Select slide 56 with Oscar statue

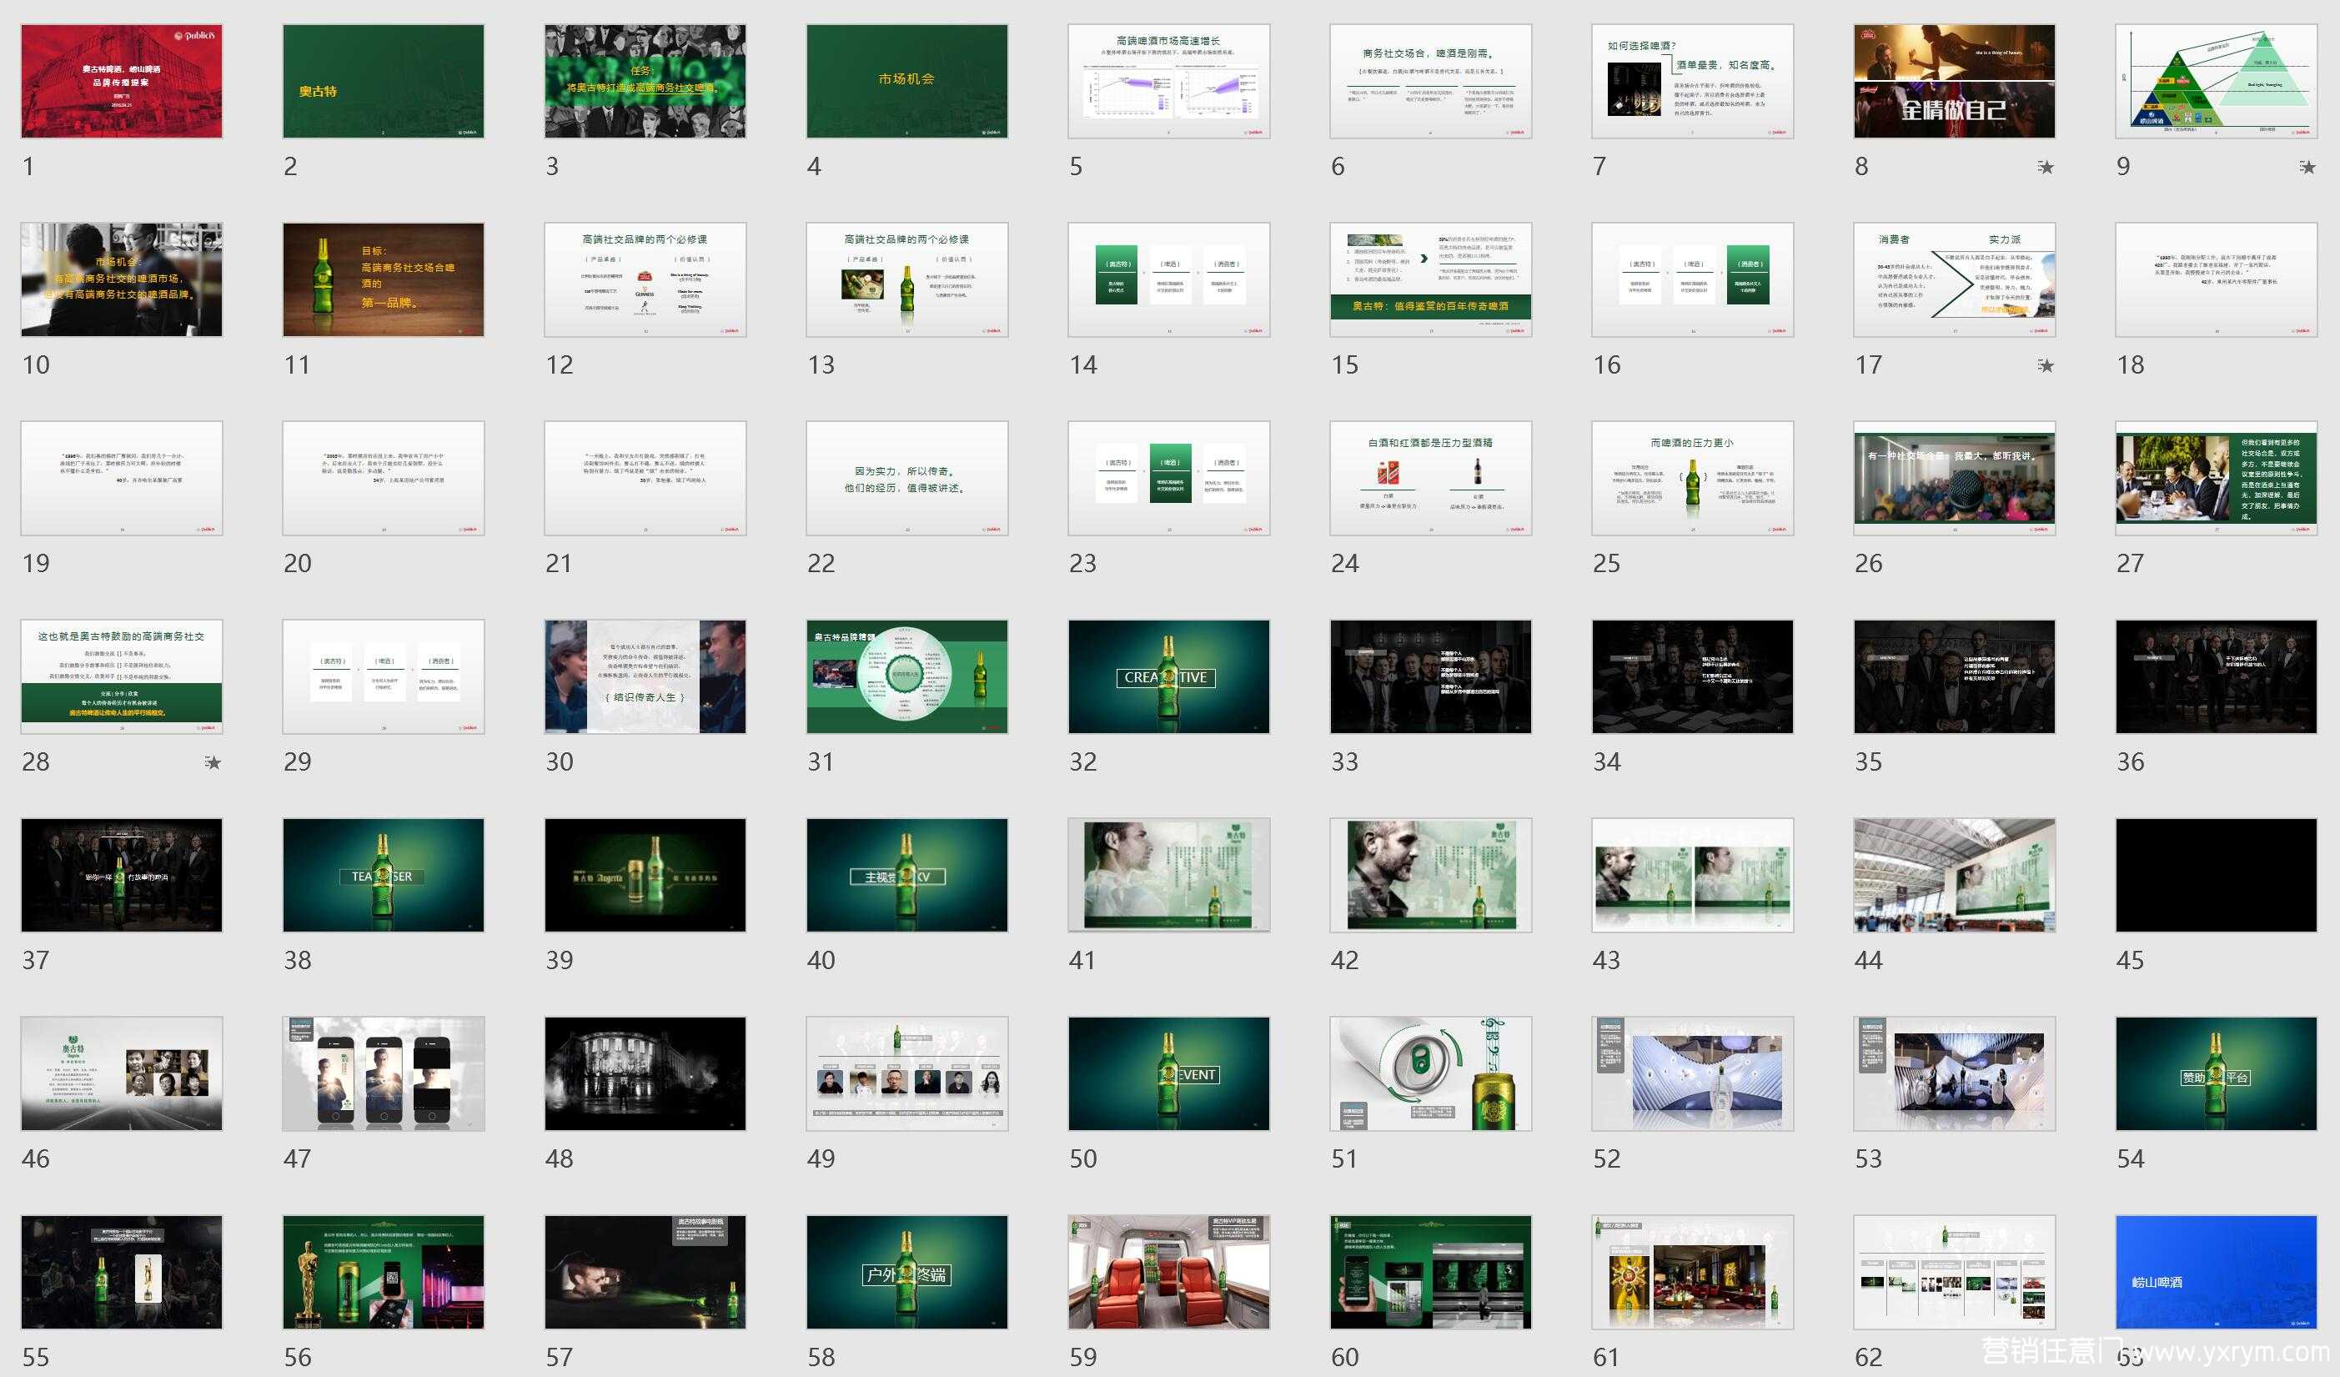coord(384,1273)
